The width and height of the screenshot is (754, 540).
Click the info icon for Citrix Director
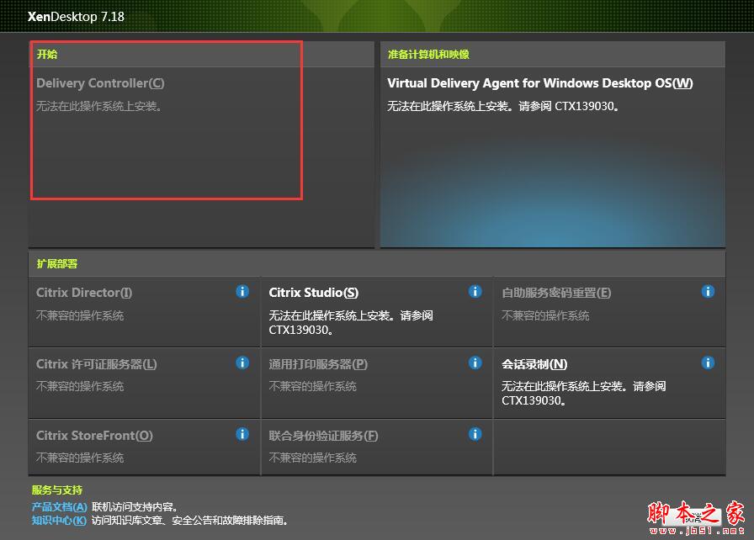pos(242,291)
